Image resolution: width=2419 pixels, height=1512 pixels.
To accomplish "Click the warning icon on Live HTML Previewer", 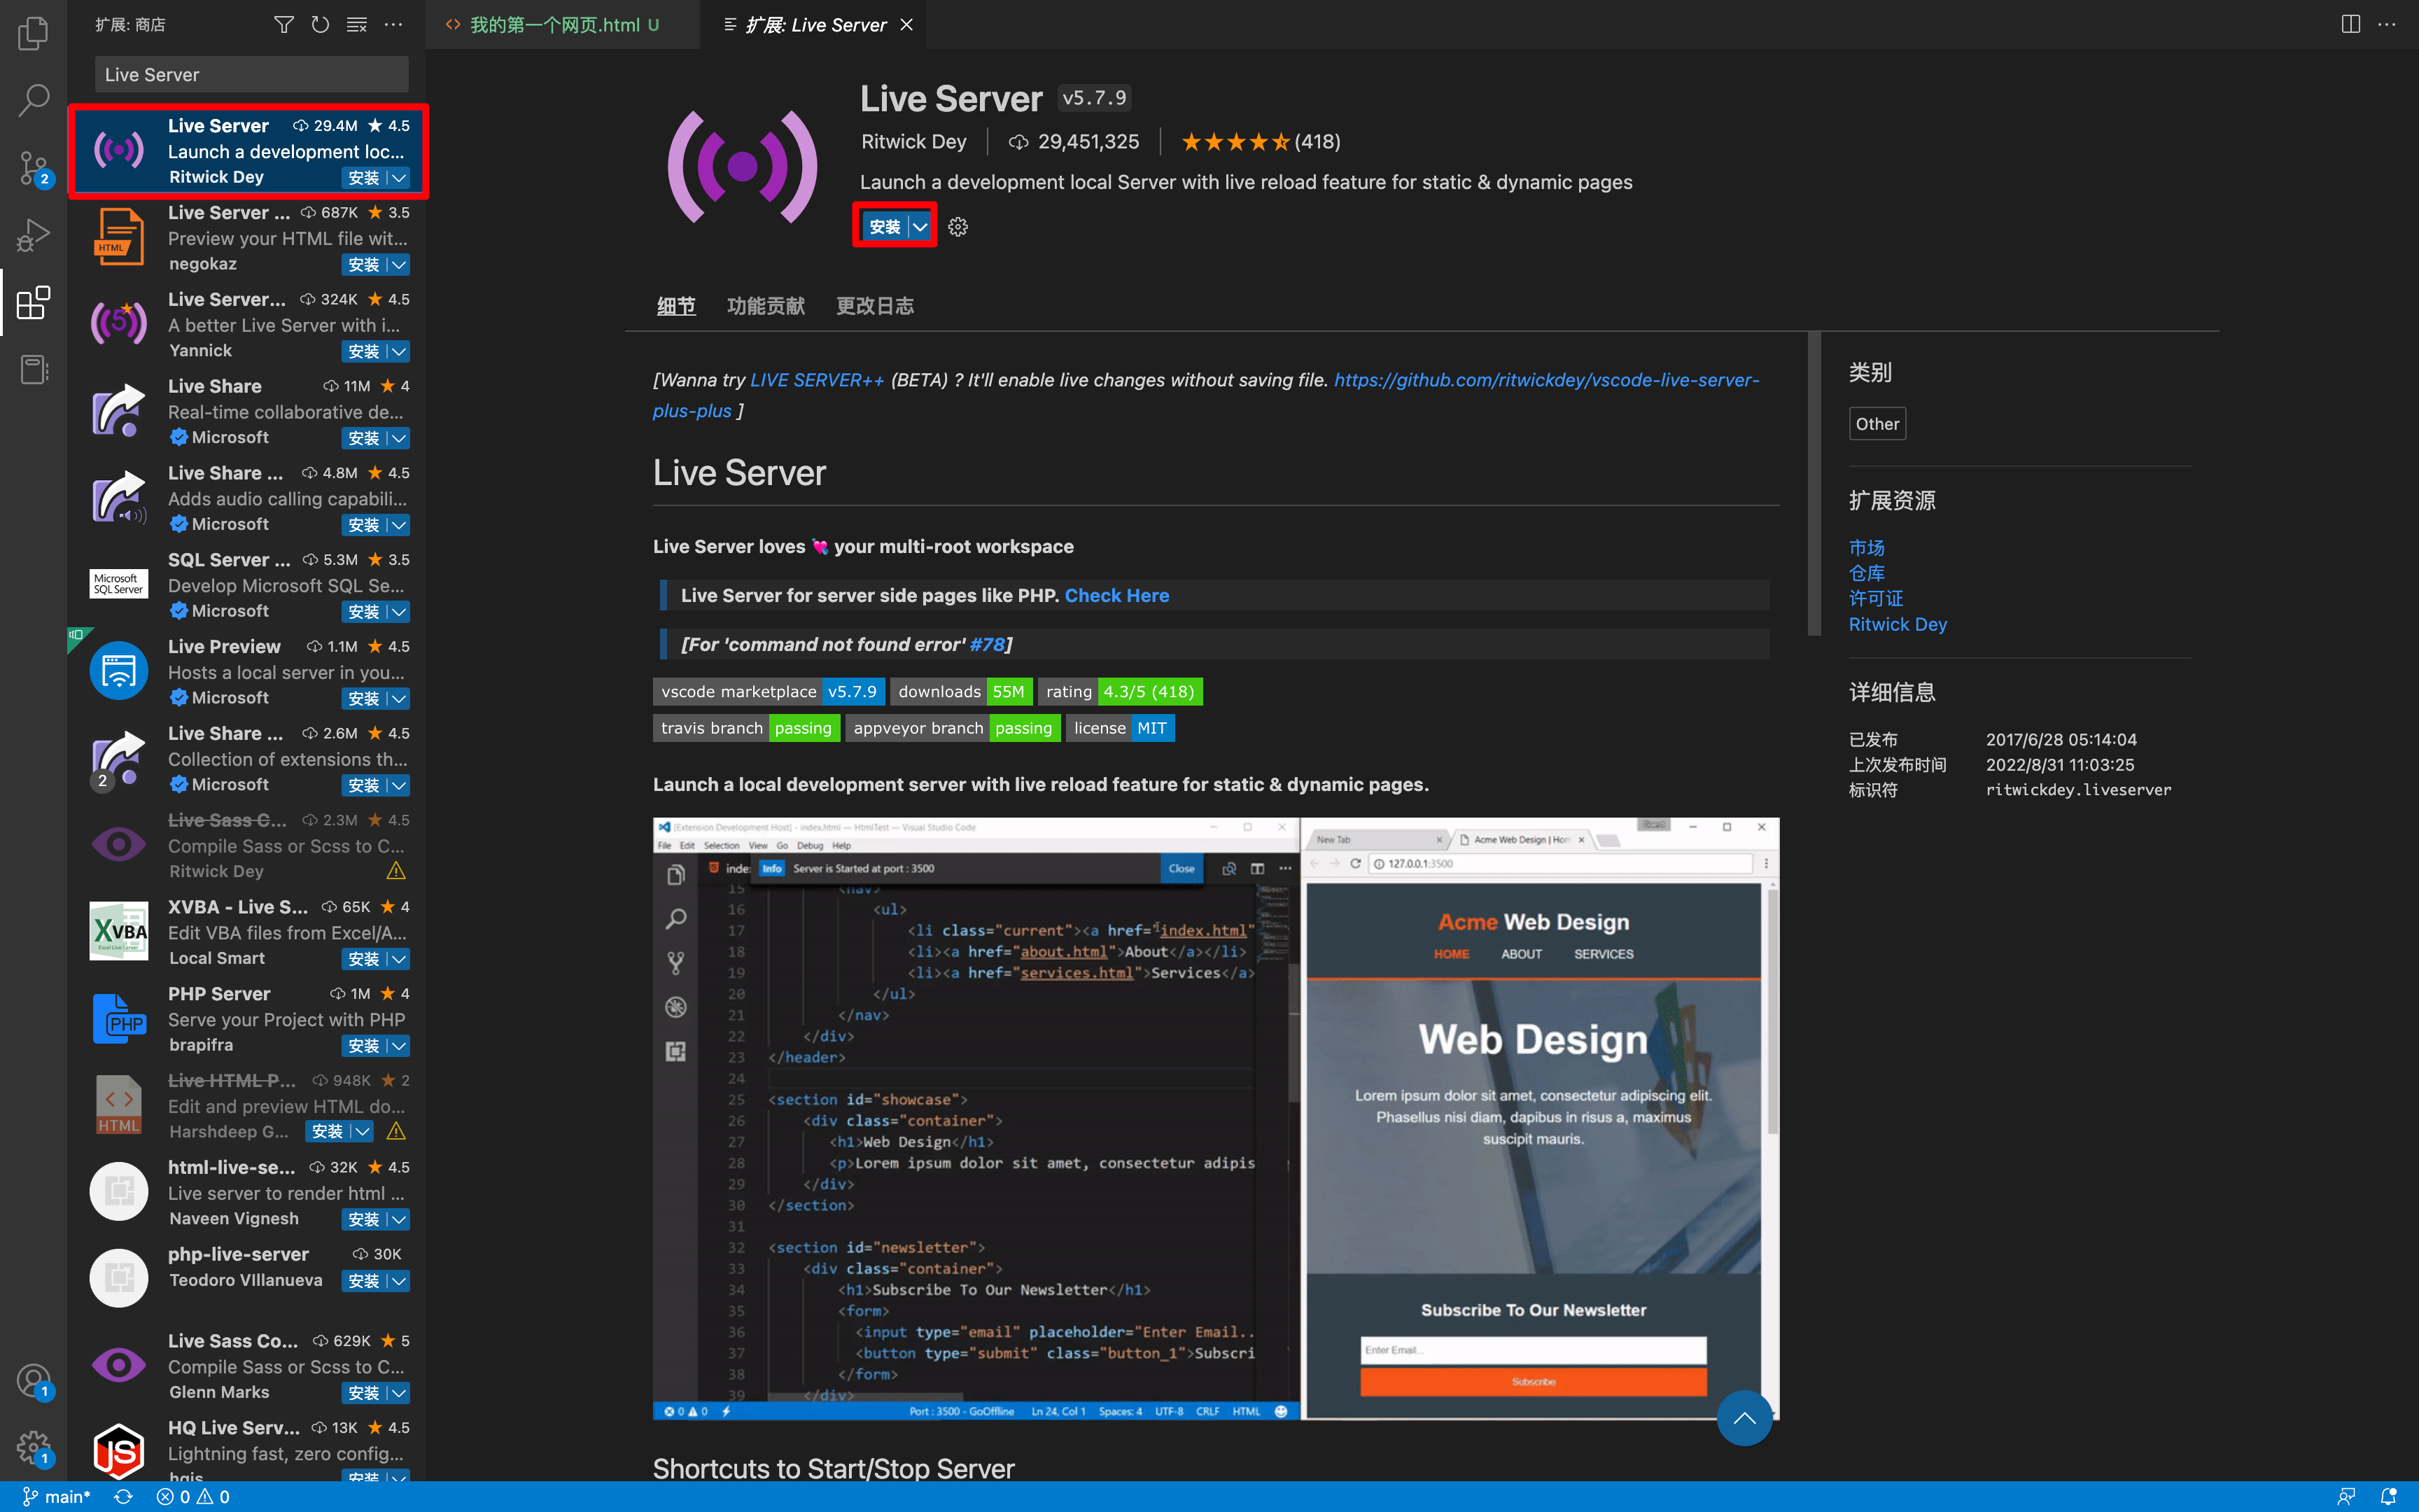I will [396, 1131].
